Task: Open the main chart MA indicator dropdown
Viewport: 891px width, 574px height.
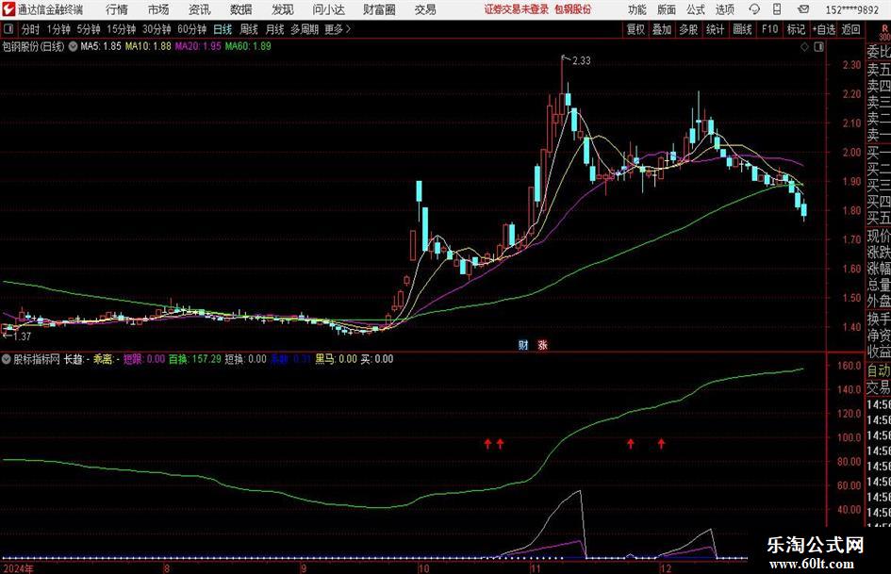Action: 74,46
